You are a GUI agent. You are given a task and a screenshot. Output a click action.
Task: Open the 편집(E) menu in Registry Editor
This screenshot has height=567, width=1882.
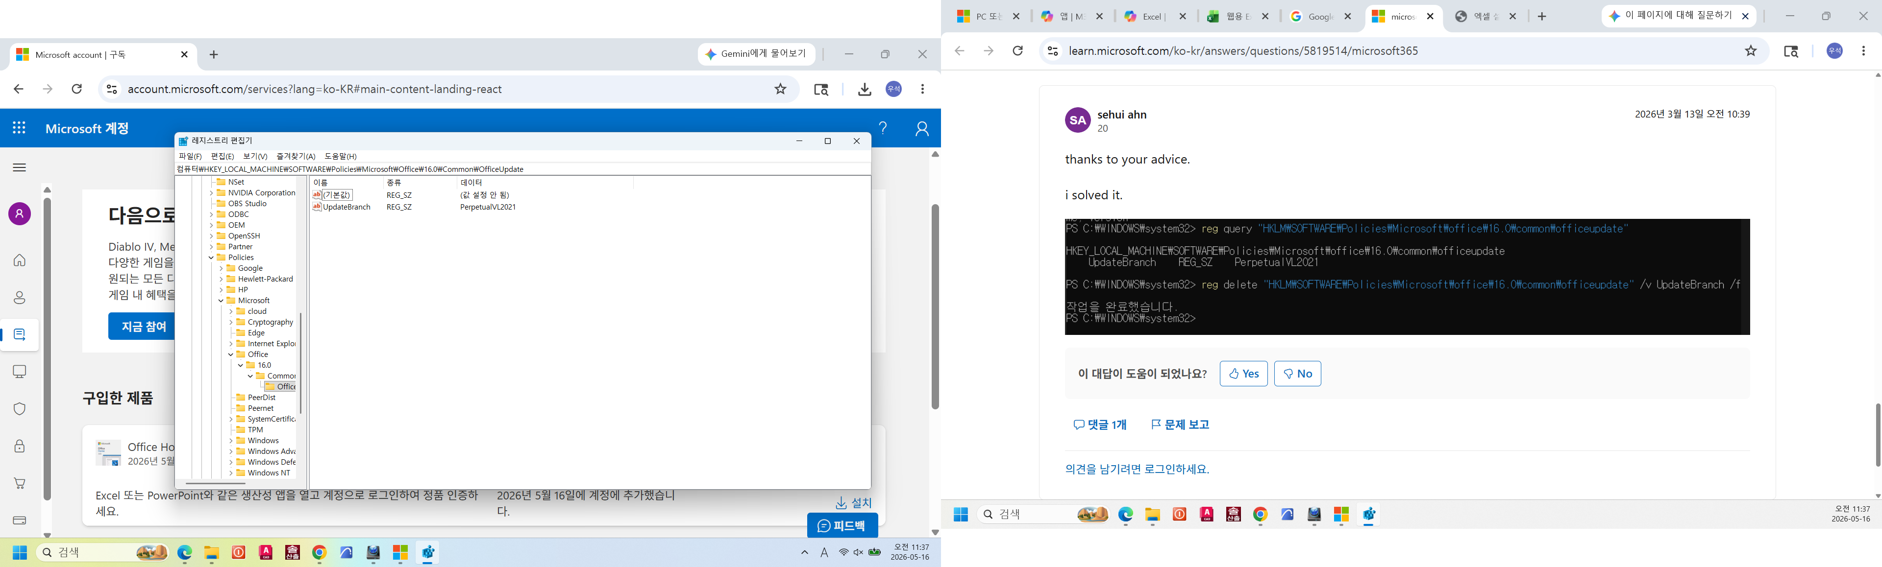pyautogui.click(x=222, y=156)
